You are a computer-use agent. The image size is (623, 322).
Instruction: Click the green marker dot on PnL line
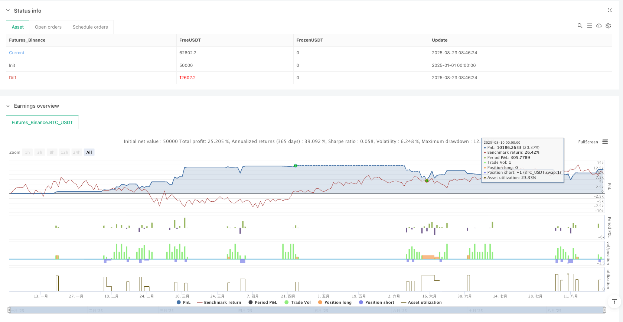[x=296, y=166]
